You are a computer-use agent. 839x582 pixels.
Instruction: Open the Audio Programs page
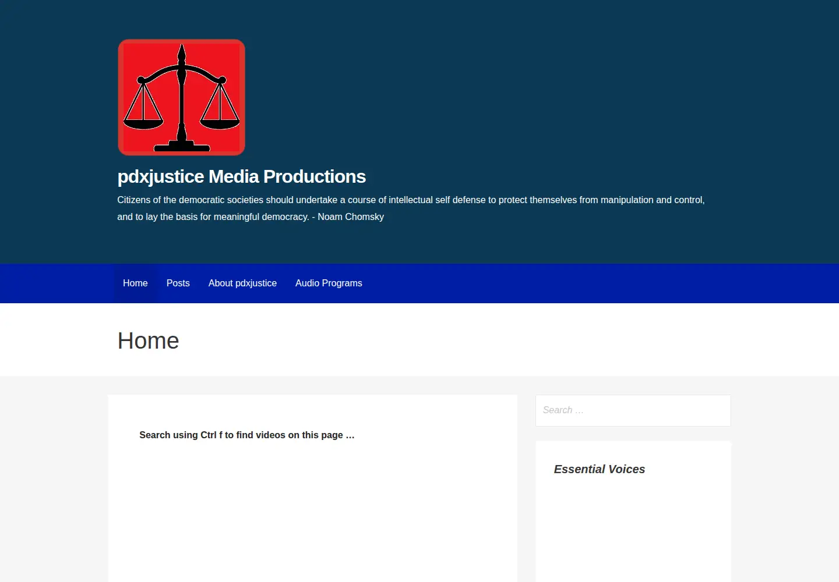329,283
